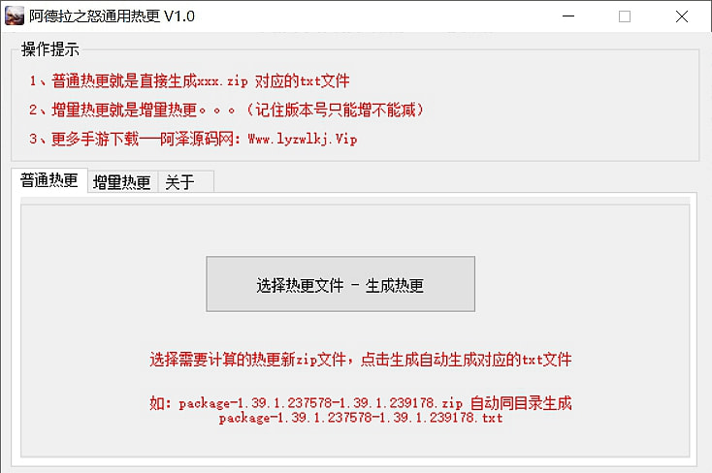Click the red 选择需要计算的热更新zip文件 instruction
712x473 pixels.
(x=249, y=360)
